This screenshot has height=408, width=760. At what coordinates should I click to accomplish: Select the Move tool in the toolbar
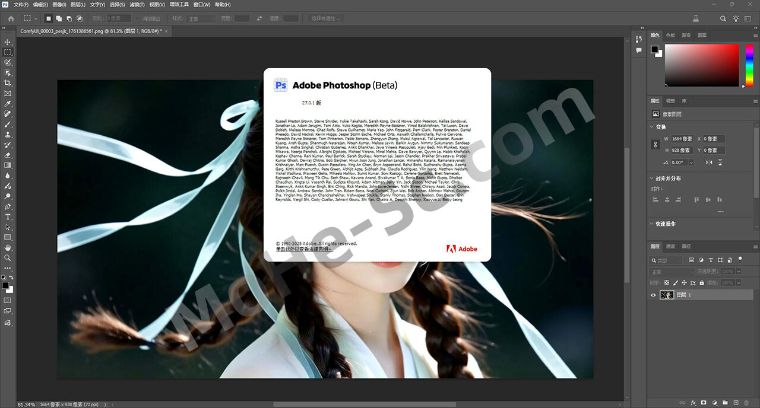8,42
